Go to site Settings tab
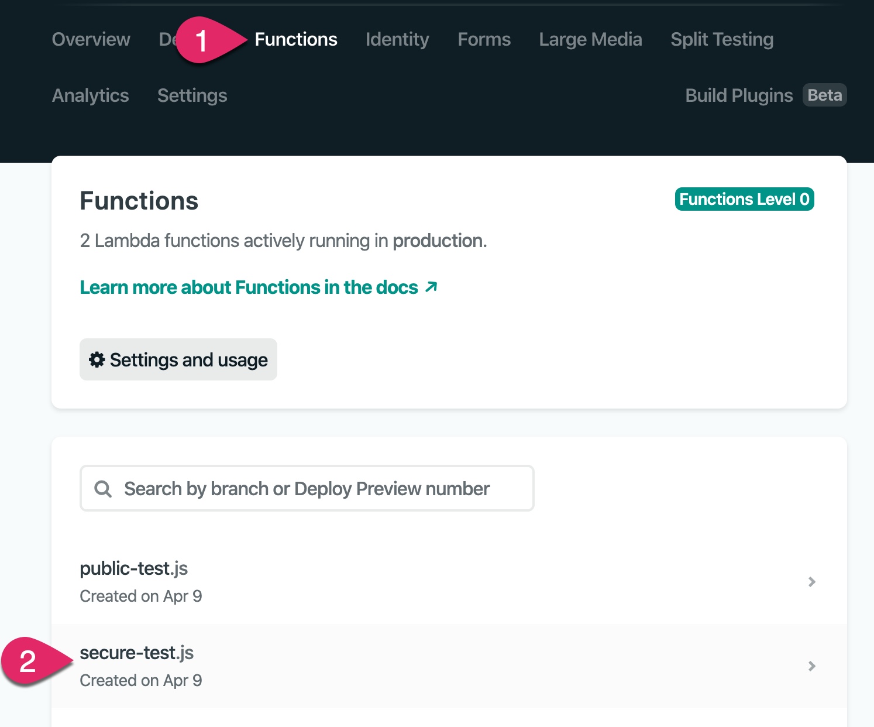The height and width of the screenshot is (727, 874). pyautogui.click(x=192, y=95)
